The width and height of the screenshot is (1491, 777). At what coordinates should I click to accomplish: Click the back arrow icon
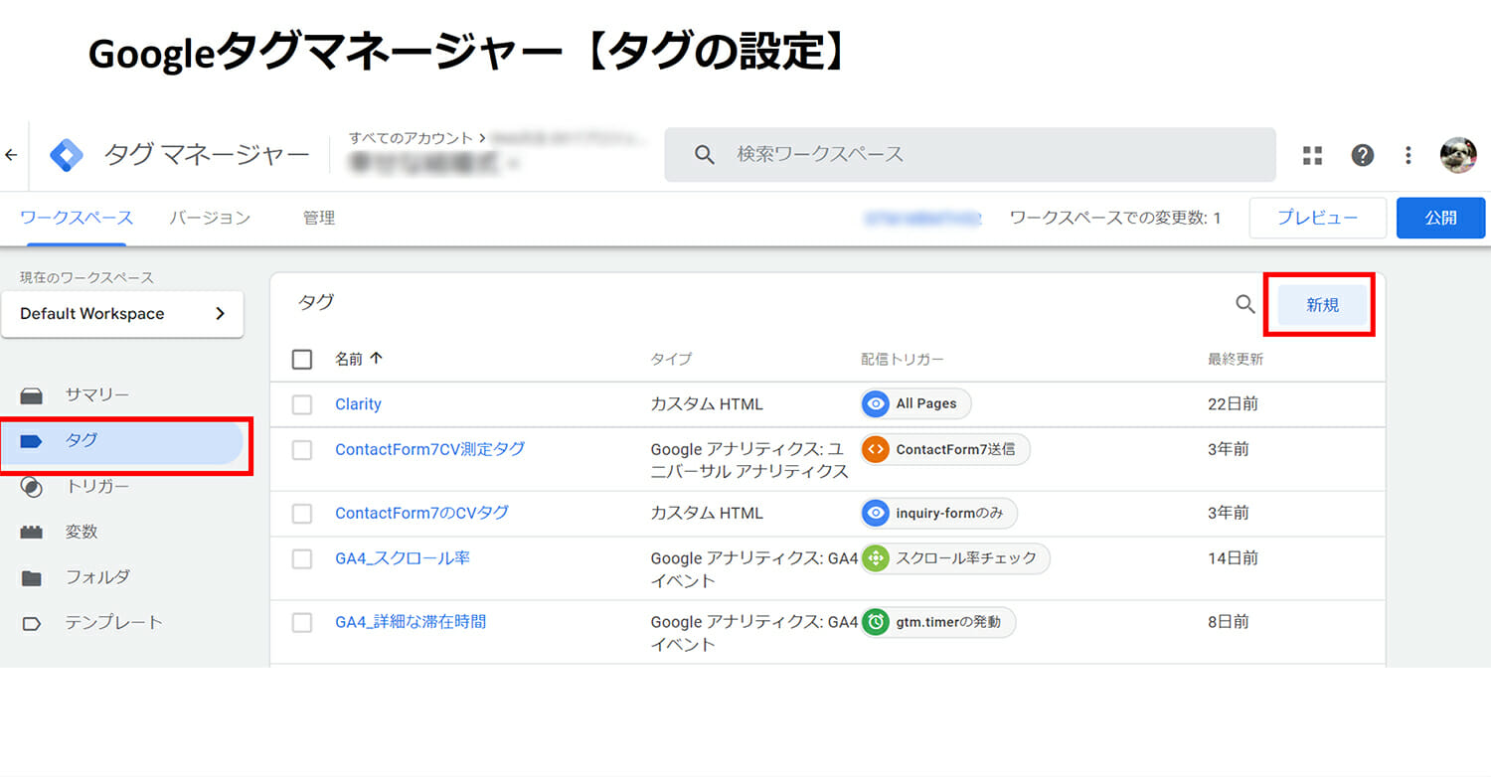[11, 155]
